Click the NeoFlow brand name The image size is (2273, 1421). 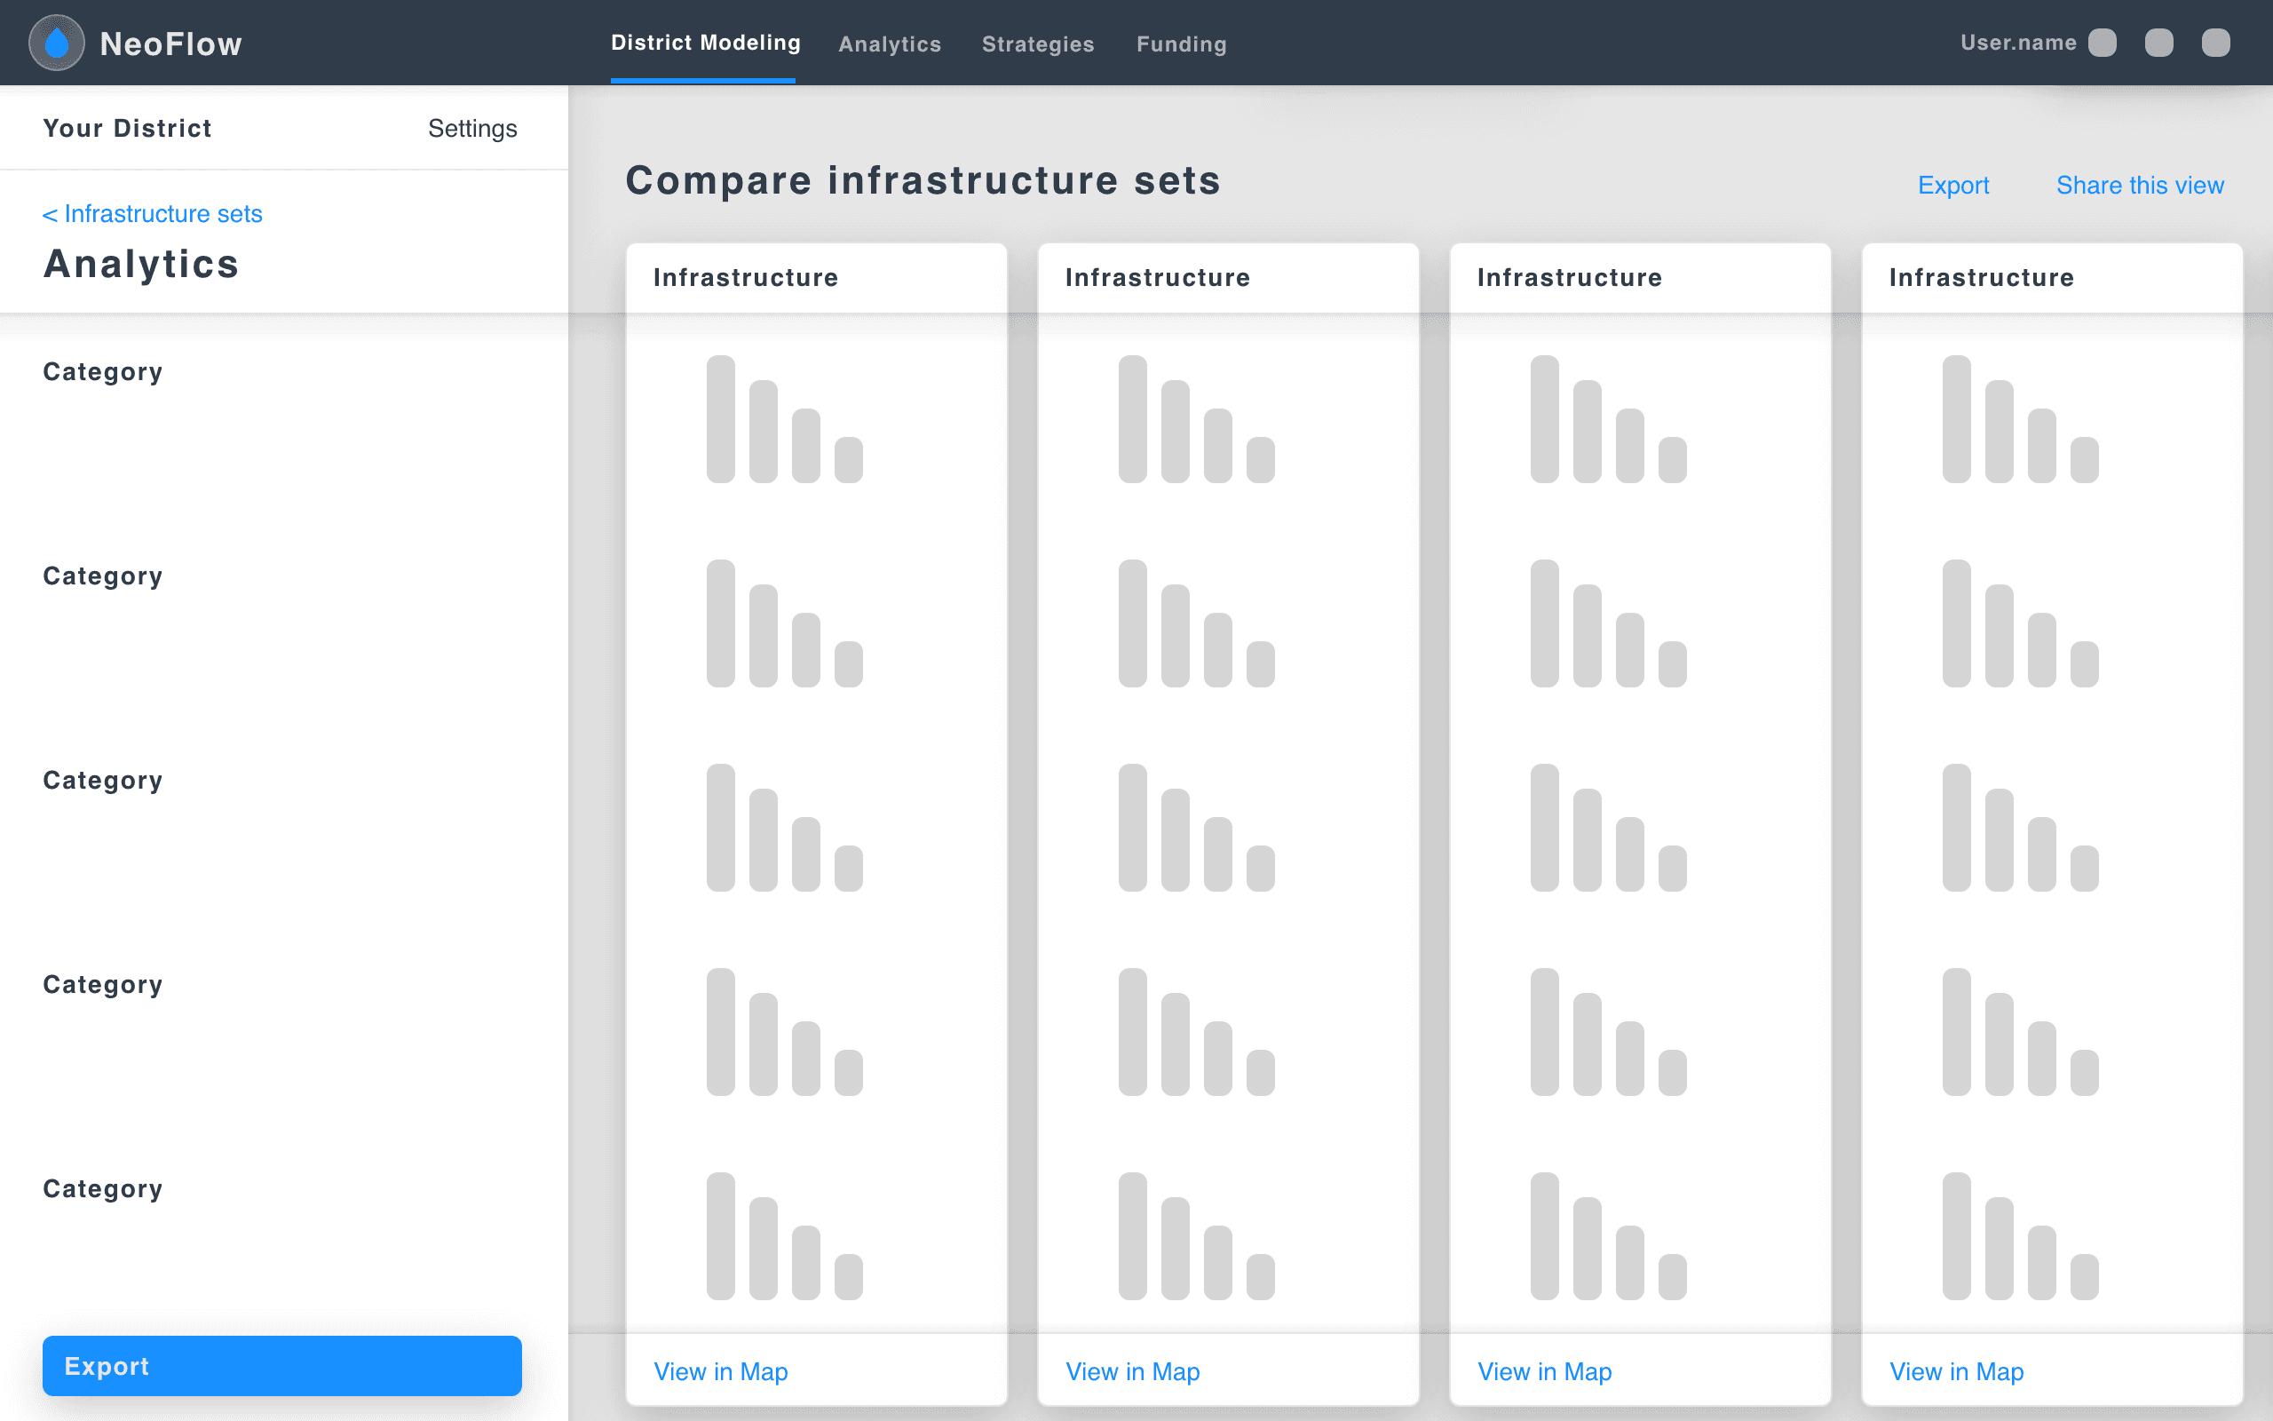[x=171, y=44]
